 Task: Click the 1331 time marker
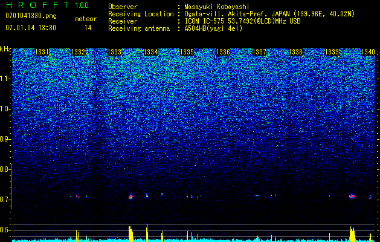[x=42, y=52]
